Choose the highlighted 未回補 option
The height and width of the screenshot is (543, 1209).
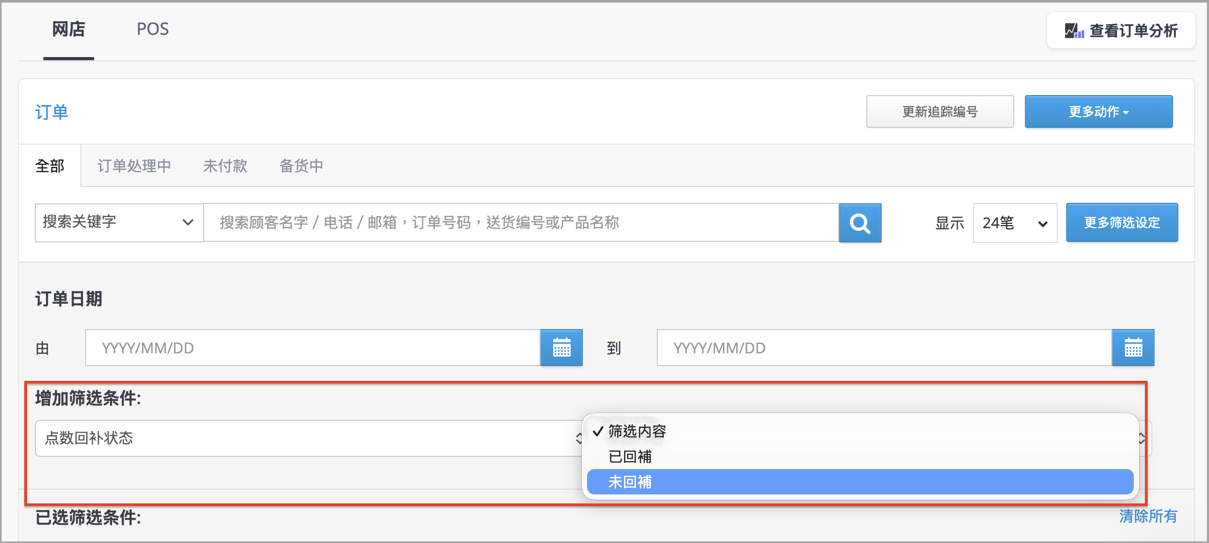pos(860,482)
